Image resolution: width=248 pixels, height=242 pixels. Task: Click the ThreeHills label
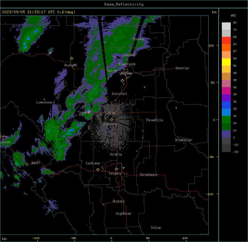[154, 120]
